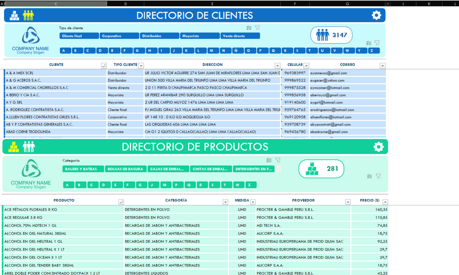Click yellow people icon in clients header
This screenshot has height=275, width=459.
pyautogui.click(x=28, y=15)
